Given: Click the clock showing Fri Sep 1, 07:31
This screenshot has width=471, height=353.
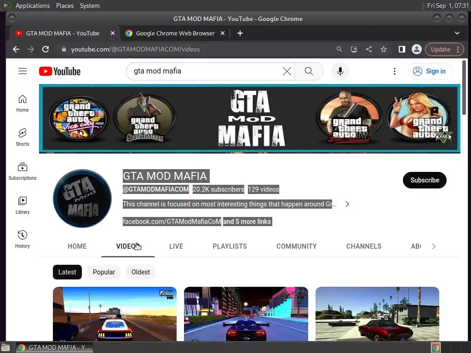Looking at the screenshot, I should pos(448,6).
